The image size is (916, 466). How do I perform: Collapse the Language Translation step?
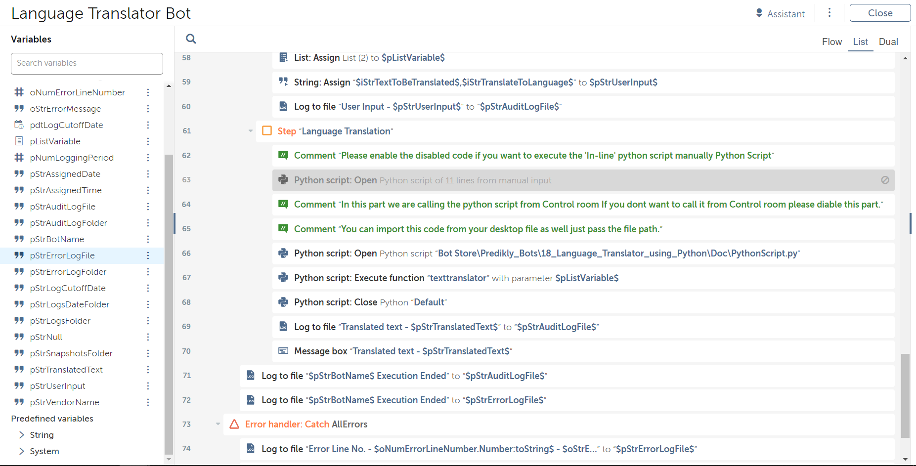pos(251,131)
